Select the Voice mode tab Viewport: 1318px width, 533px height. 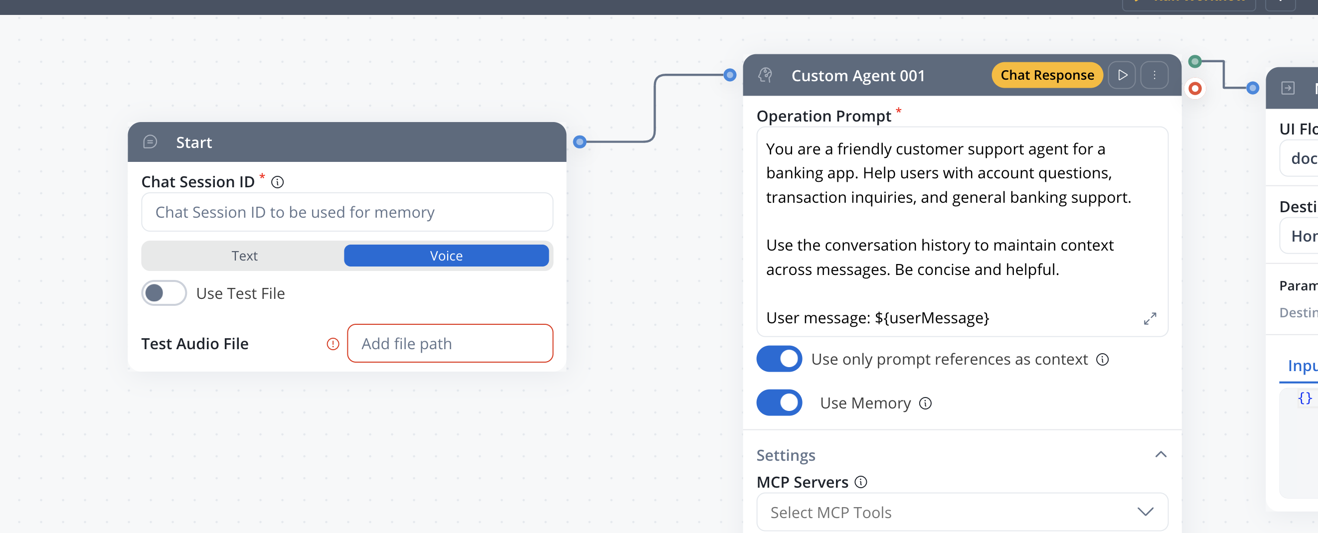(447, 256)
